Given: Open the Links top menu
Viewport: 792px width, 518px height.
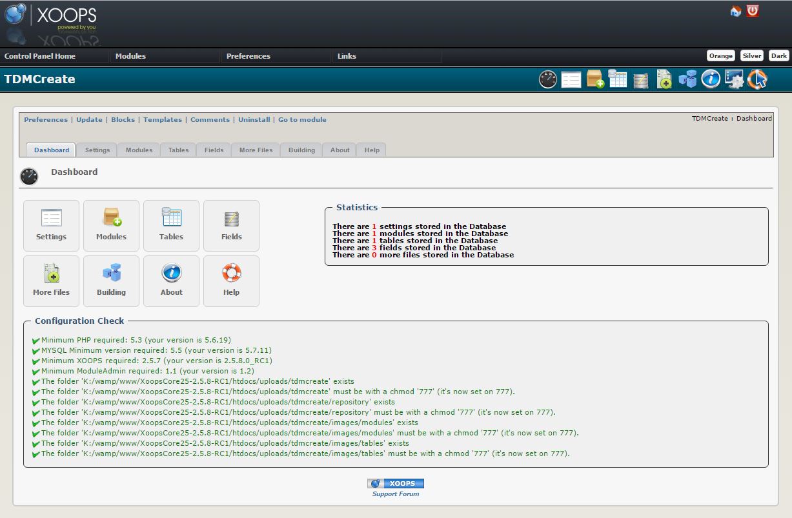Looking at the screenshot, I should [347, 56].
